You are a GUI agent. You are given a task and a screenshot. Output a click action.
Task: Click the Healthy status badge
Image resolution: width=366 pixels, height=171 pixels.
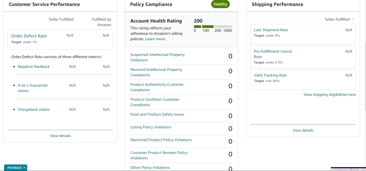220,4
